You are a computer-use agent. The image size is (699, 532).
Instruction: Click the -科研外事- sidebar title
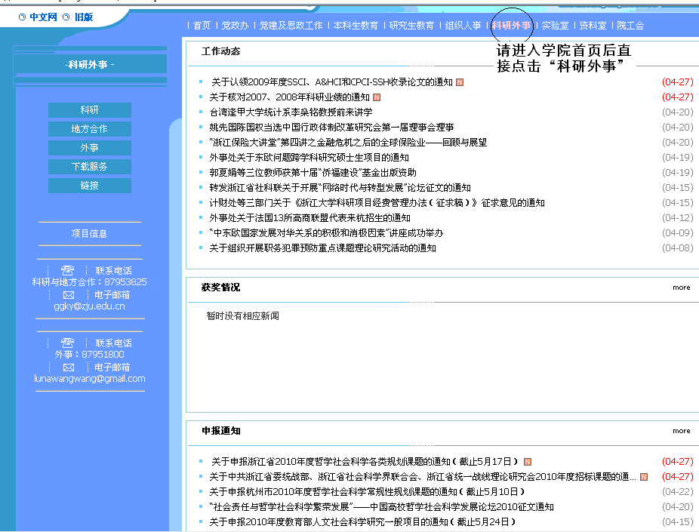pyautogui.click(x=90, y=65)
